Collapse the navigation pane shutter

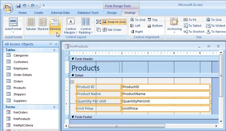point(56,44)
